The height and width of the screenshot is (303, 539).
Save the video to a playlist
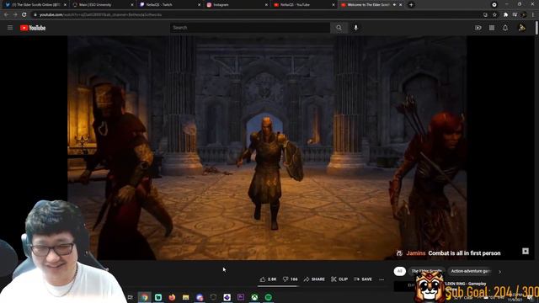click(x=363, y=279)
